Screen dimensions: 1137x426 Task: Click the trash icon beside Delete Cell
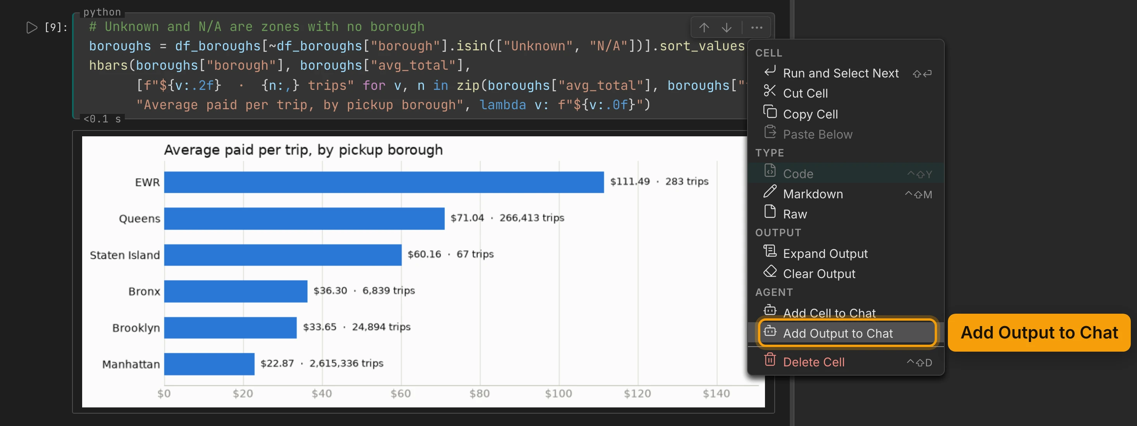pos(769,359)
